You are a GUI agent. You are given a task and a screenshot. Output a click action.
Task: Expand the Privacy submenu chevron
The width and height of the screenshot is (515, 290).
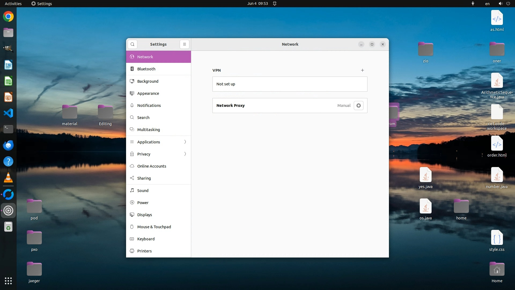coord(185,154)
